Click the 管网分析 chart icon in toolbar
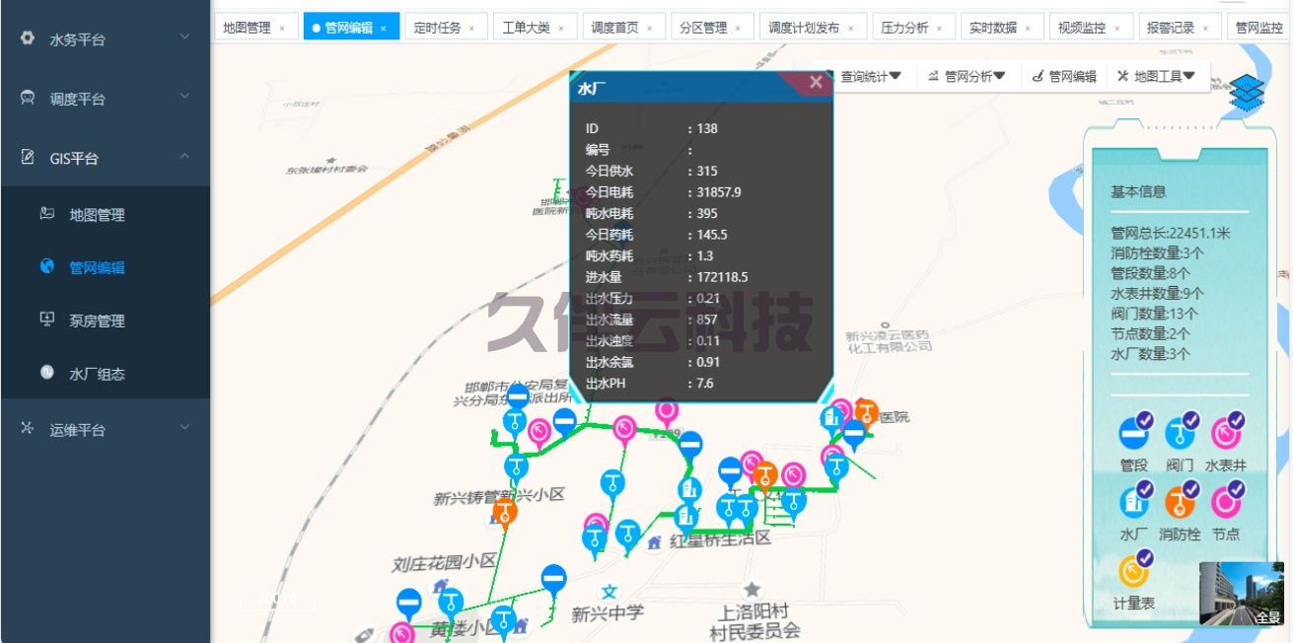The image size is (1293, 643). click(x=933, y=76)
